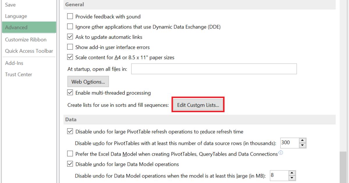Decrease Data Model size in MB
This screenshot has width=349, height=183.
point(292,177)
